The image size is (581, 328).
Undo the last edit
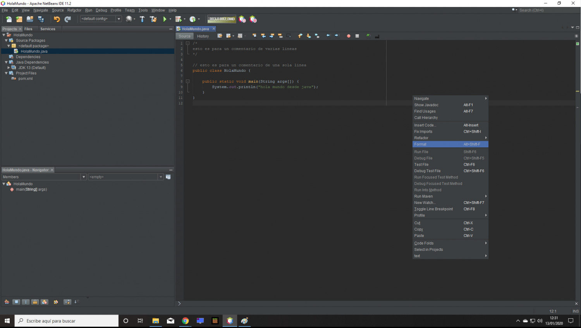point(57,19)
